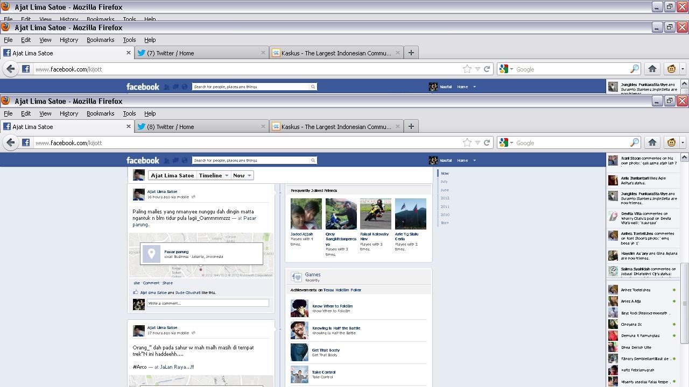689x387 pixels.
Task: Open File menu in the front window
Action: 8,113
